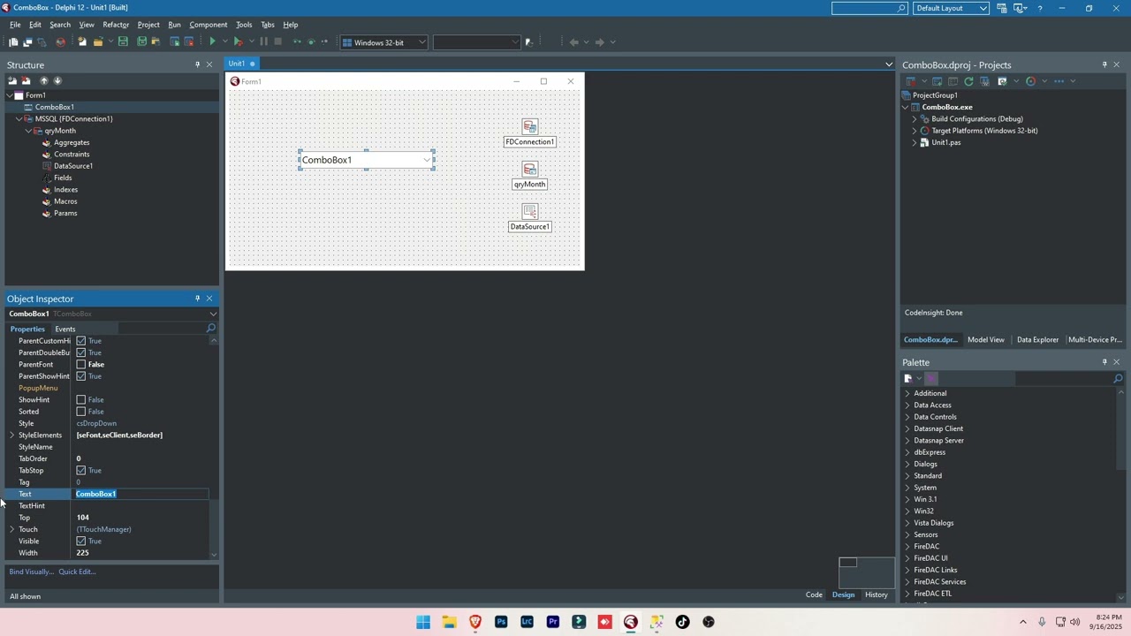Click the Save All toolbar icon
Screen dimensions: 1131x636
coord(141,42)
